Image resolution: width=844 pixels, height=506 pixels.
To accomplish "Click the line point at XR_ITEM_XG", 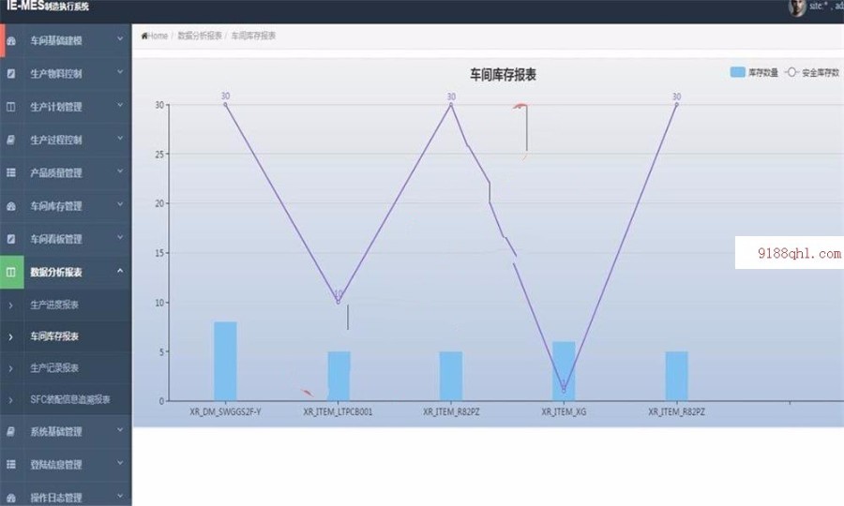I will 564,391.
